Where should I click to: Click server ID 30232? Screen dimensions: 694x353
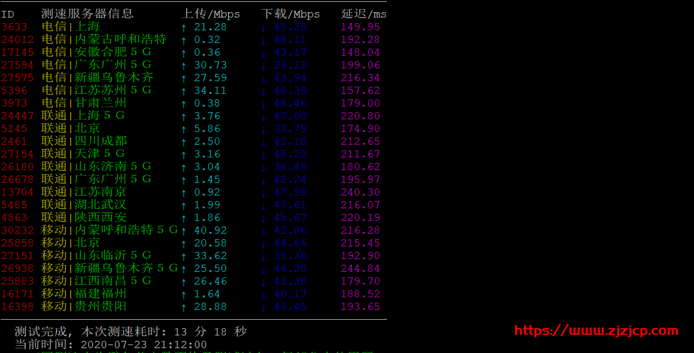[x=18, y=231]
